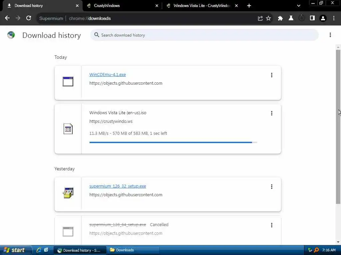Reload the downloads page
341x255 pixels.
tap(29, 18)
